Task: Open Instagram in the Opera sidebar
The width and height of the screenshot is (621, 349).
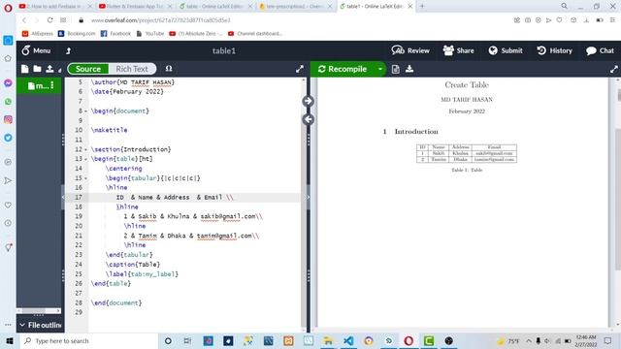Action: tap(8, 119)
